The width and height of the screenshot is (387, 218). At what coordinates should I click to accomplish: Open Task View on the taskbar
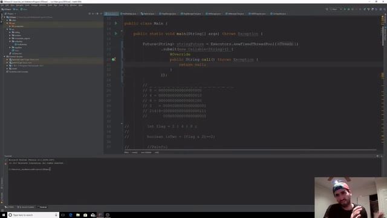click(63, 215)
